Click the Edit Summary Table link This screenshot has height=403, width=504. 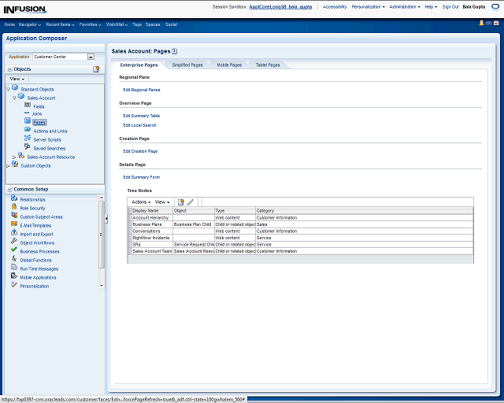click(x=141, y=116)
